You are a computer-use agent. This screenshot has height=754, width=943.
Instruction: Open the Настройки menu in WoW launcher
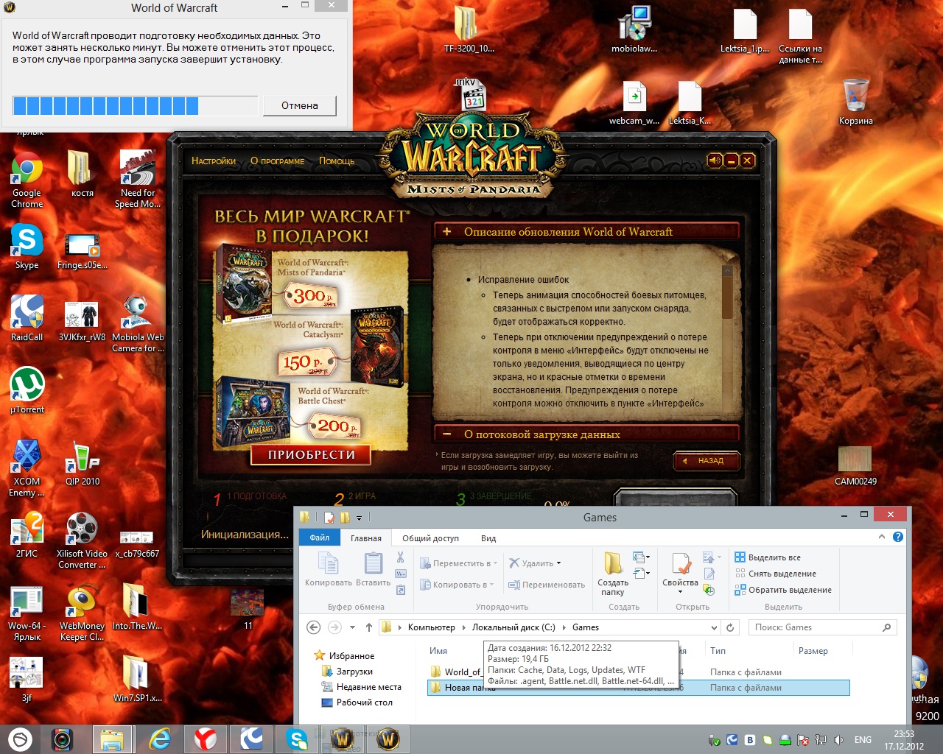point(214,161)
